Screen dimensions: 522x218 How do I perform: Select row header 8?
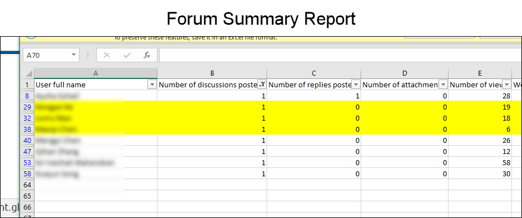click(27, 96)
